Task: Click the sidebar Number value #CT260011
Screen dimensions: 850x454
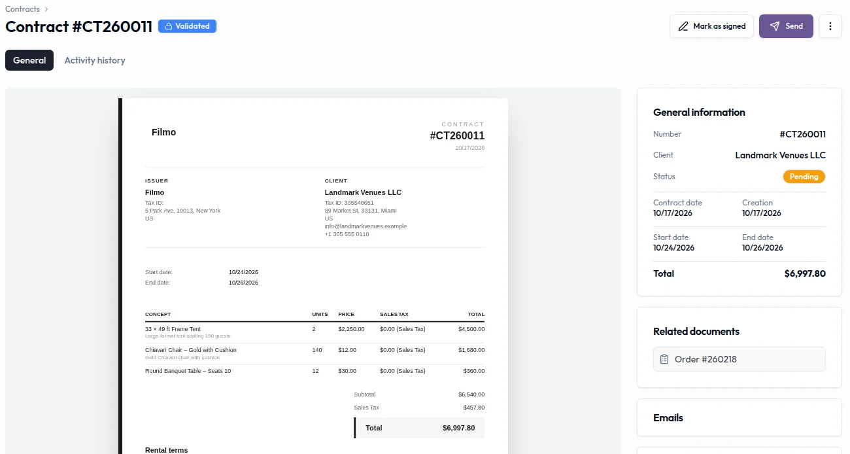Action: 802,134
